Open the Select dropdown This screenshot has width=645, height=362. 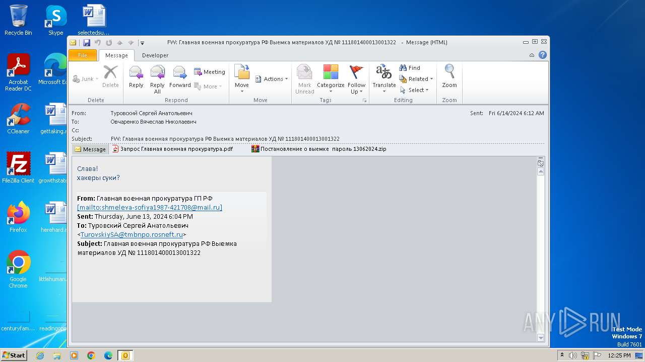[x=414, y=90]
